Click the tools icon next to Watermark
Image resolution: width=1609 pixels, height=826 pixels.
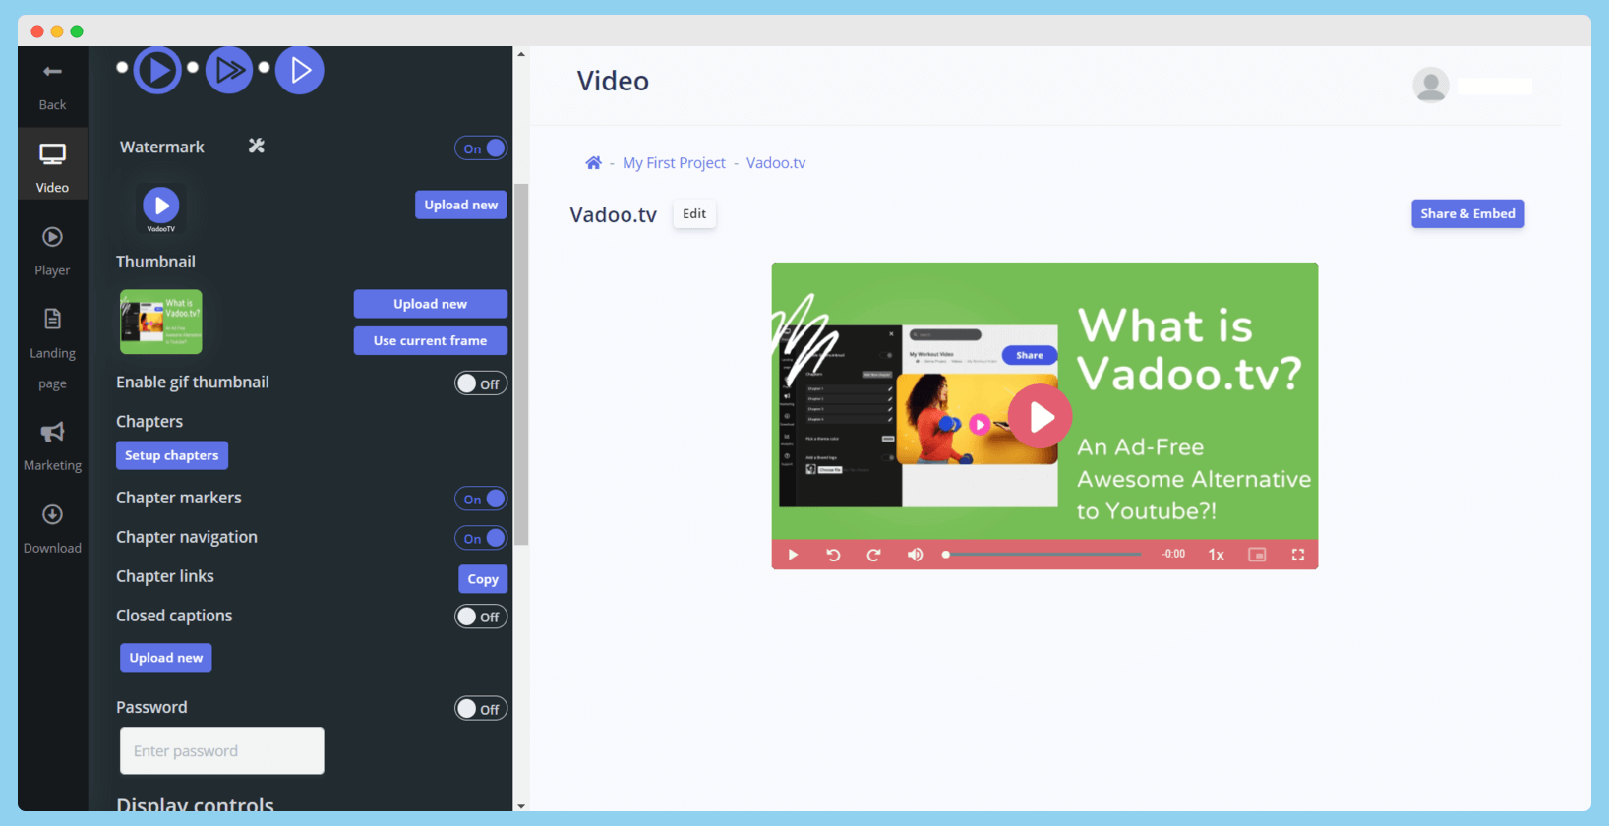[257, 146]
